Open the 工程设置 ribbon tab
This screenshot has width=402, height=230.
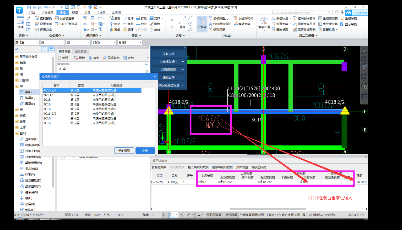[x=47, y=12]
